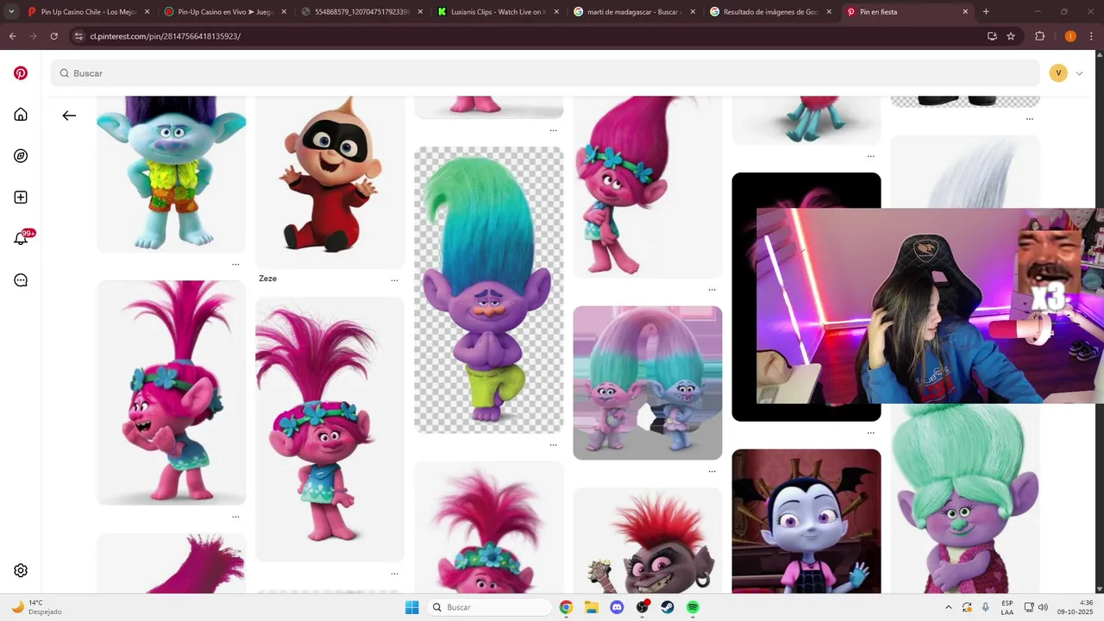This screenshot has height=621, width=1104.
Task: Open a new browser tab
Action: [x=986, y=12]
